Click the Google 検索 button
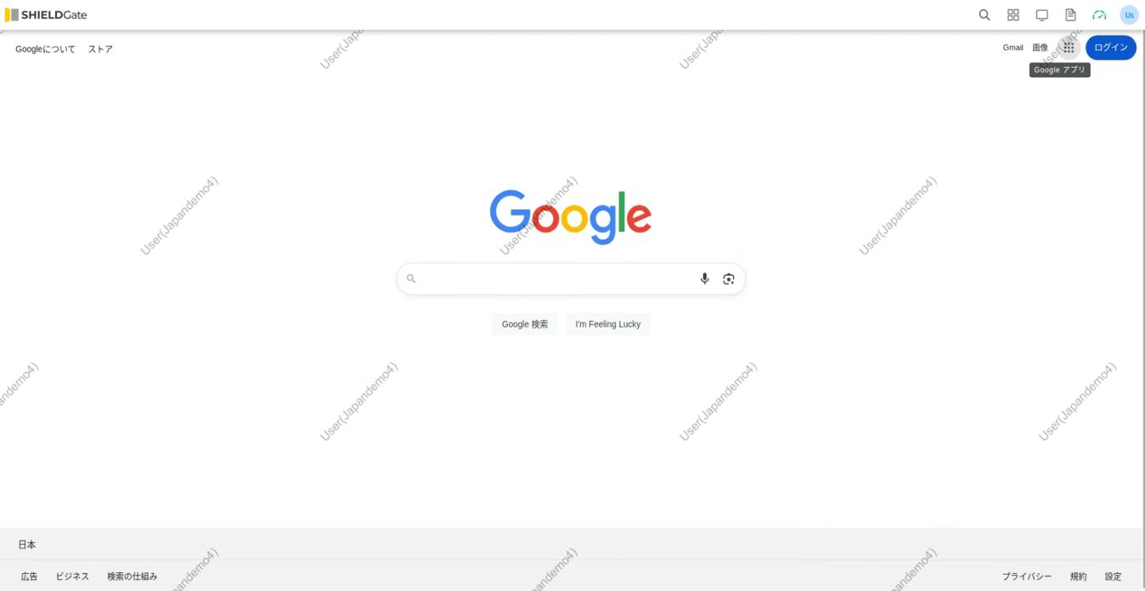Image resolution: width=1145 pixels, height=591 pixels. tap(525, 324)
